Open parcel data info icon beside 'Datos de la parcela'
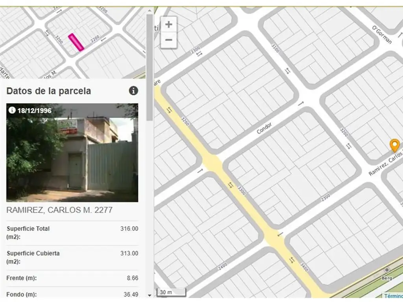 point(133,91)
